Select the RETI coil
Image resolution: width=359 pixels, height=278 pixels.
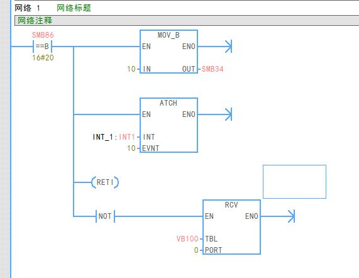(105, 182)
